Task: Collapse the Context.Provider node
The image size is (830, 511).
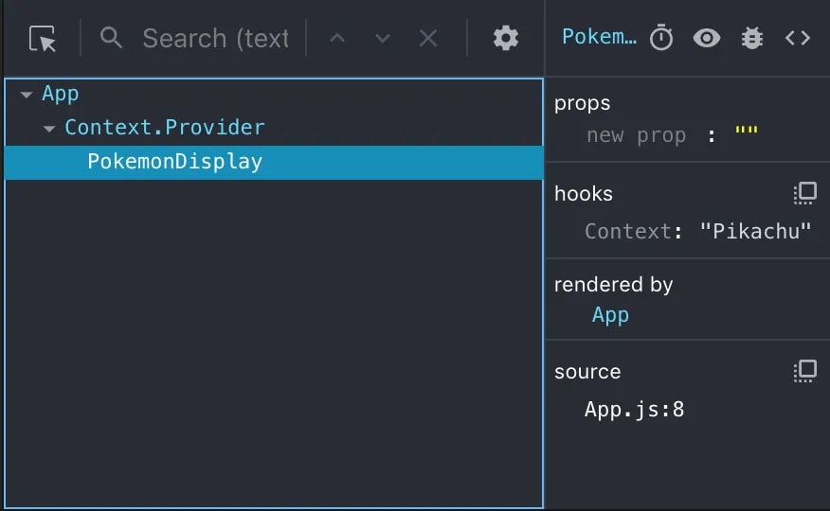Action: (49, 129)
